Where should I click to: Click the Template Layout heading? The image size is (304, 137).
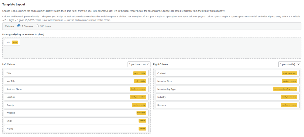(x=14, y=4)
